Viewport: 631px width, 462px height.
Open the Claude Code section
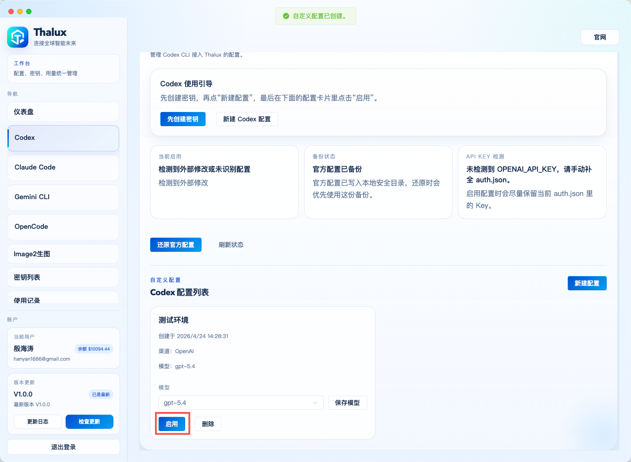point(63,168)
